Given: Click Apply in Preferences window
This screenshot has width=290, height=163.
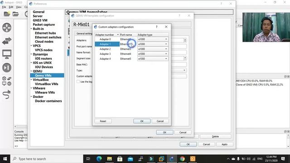Looking at the screenshot, I should [x=225, y=144].
